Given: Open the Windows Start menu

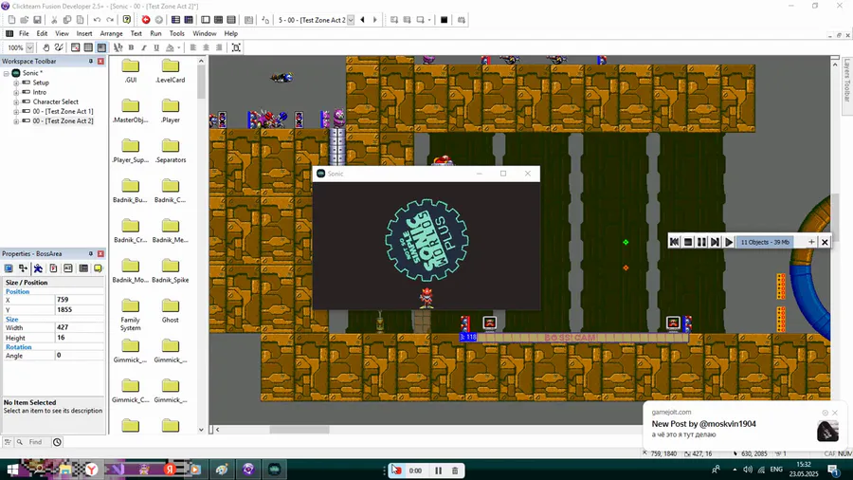Looking at the screenshot, I should [x=12, y=470].
